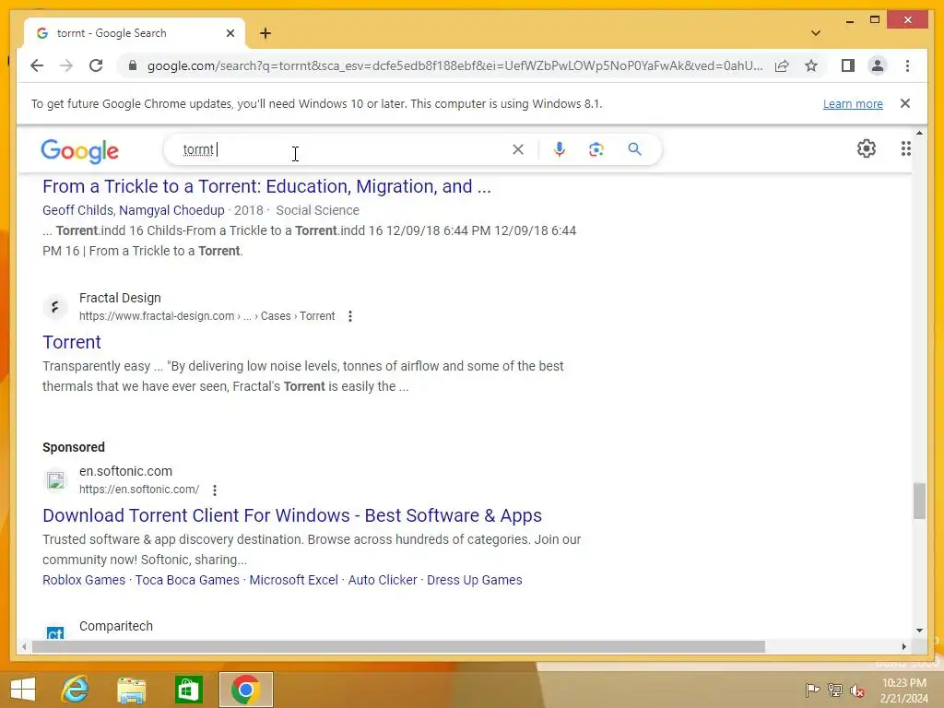
Task: Launch Internet Explorer from taskbar
Action: coord(76,690)
